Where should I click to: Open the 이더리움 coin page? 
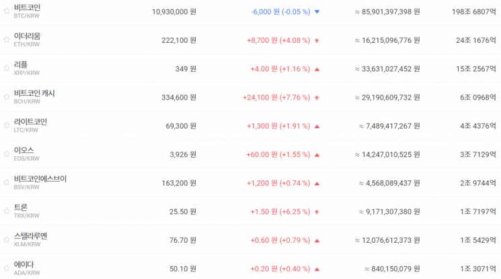click(x=27, y=36)
